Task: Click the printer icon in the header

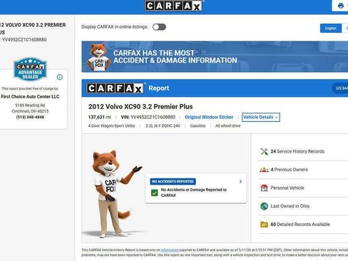Action: tap(341, 6)
